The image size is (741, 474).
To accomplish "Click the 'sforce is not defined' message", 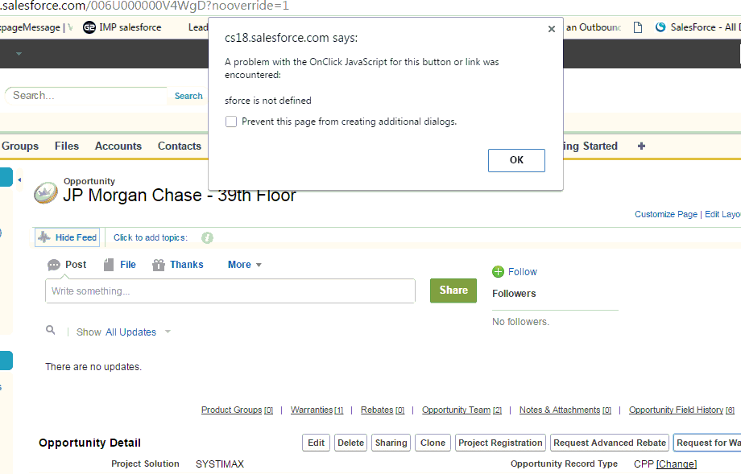I will [268, 101].
